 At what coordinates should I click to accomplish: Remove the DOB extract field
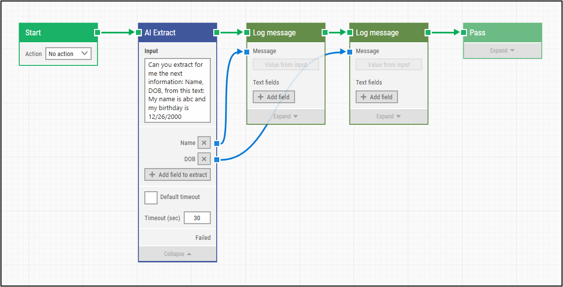point(204,159)
